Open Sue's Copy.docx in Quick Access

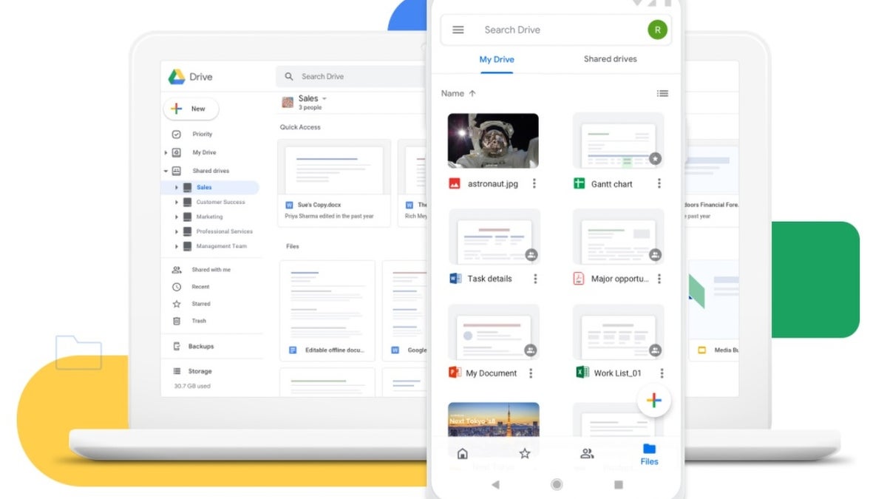334,182
